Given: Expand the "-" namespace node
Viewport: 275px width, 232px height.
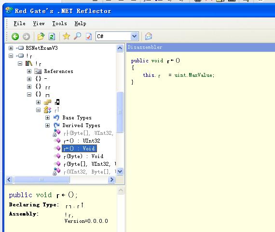Looking at the screenshot, I should click(29, 79).
